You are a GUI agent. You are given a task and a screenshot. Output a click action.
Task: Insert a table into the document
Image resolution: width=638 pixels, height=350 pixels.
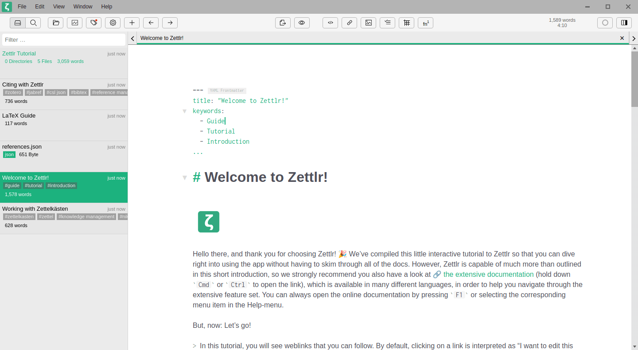click(406, 23)
